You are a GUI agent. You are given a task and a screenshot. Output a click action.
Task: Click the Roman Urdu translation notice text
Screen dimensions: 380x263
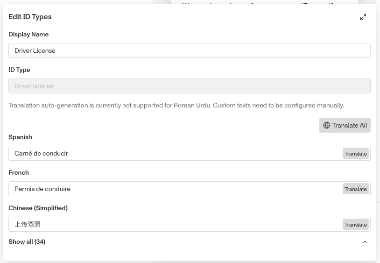(x=176, y=106)
